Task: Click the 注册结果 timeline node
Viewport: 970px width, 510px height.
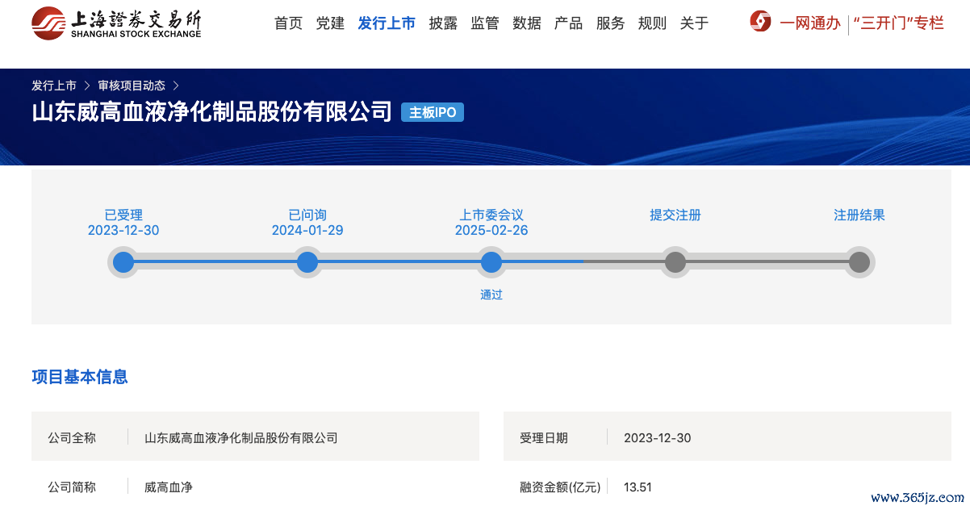Action: click(859, 262)
